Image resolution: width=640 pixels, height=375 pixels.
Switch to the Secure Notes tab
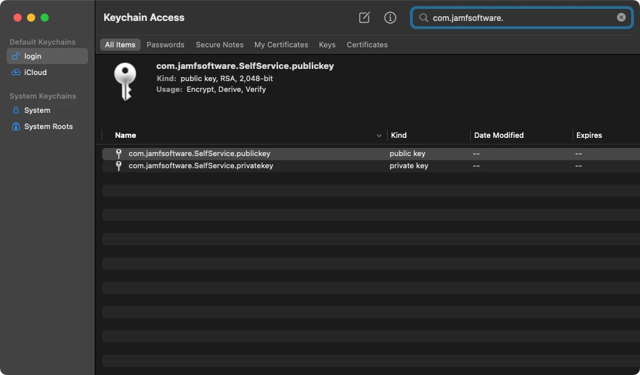point(220,45)
